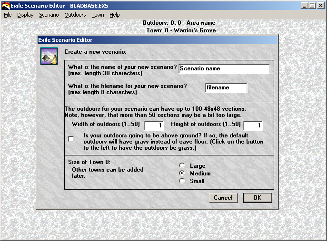
Task: Enable the above ground outdoors checkbox
Action: (x=71, y=139)
